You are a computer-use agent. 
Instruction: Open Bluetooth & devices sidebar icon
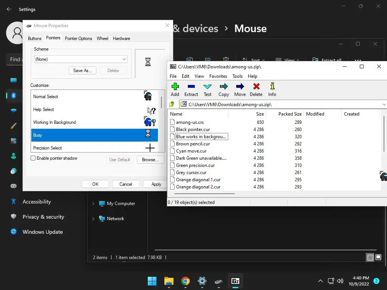(x=14, y=96)
